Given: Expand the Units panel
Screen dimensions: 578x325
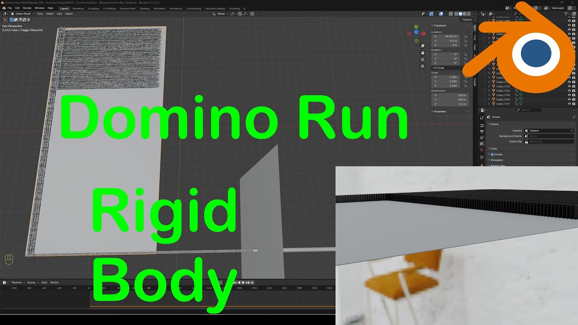Looking at the screenshot, I should 493,149.
